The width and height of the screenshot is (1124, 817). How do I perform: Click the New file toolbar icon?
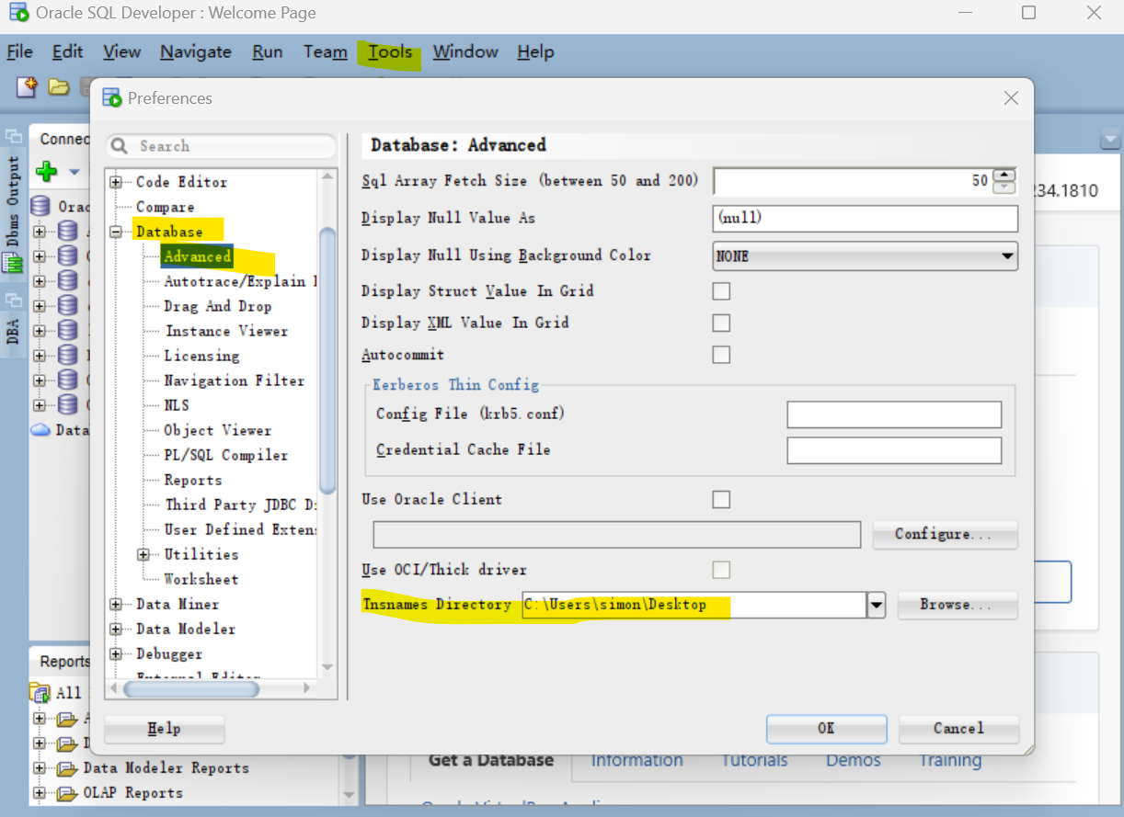(28, 87)
